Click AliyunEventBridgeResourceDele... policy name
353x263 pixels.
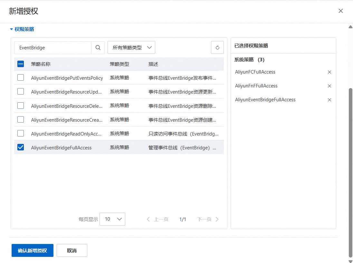(x=67, y=106)
